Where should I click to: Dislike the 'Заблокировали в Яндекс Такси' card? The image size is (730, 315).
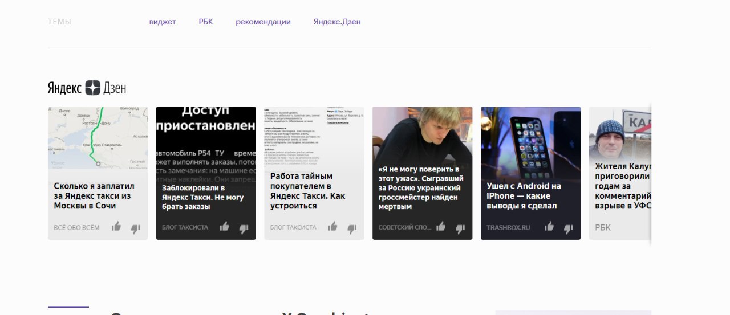click(x=244, y=228)
